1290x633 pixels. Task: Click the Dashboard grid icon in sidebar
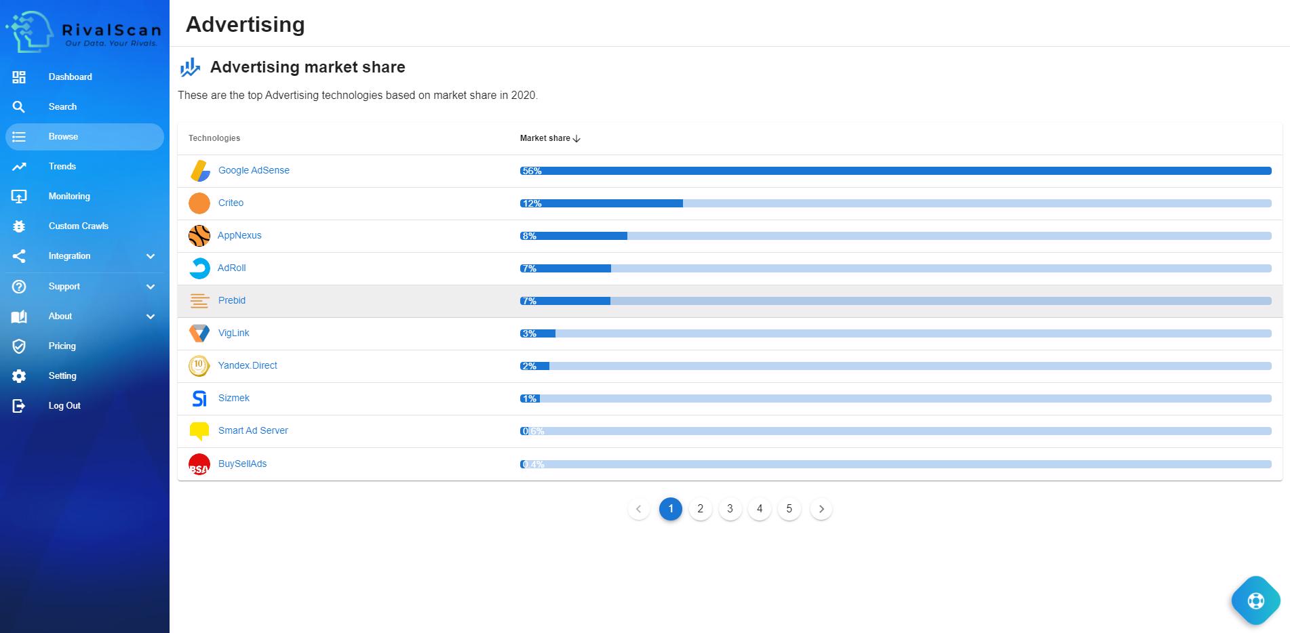[19, 77]
